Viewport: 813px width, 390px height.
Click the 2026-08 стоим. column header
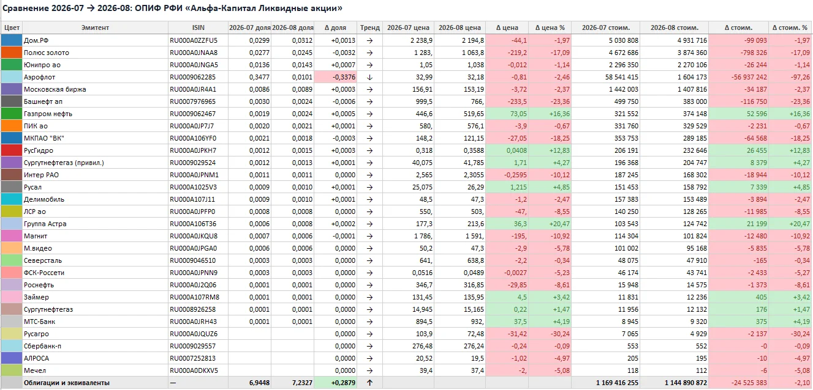point(674,28)
